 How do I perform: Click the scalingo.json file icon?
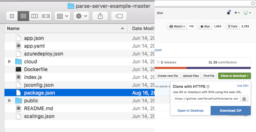click(x=18, y=116)
